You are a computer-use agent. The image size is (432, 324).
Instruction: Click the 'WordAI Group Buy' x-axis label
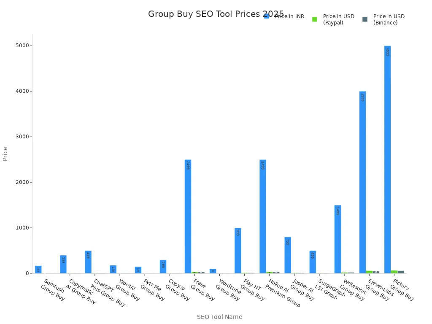point(128,290)
